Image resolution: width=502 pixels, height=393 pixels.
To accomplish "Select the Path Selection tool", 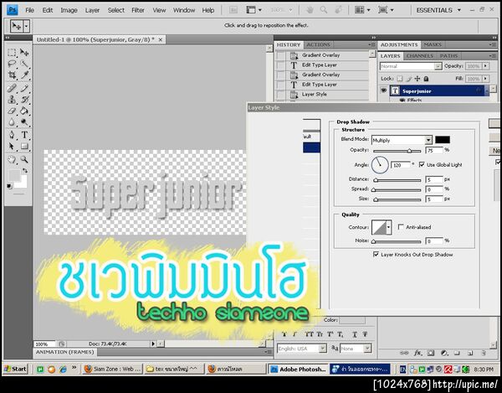I will tap(12, 146).
